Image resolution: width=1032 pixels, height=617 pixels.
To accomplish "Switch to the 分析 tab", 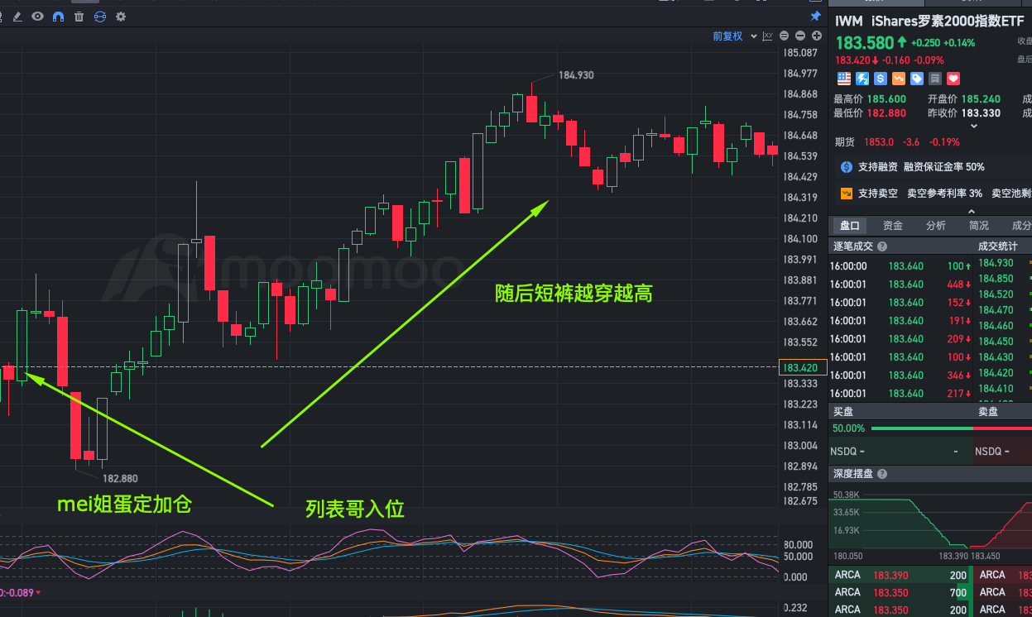I will (x=936, y=226).
